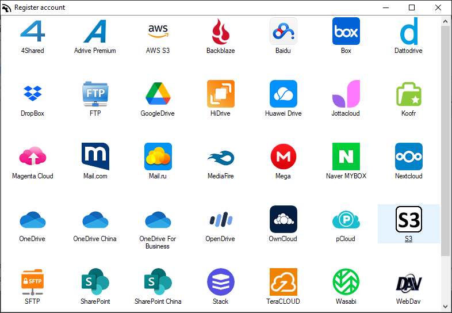The width and height of the screenshot is (452, 313).
Task: Select the MediaFire icon
Action: [220, 158]
